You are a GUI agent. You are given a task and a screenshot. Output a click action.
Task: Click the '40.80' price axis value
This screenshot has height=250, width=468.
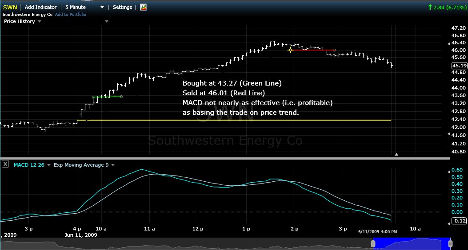click(459, 152)
